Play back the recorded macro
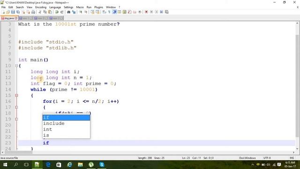300x169 pixels. click(x=157, y=12)
